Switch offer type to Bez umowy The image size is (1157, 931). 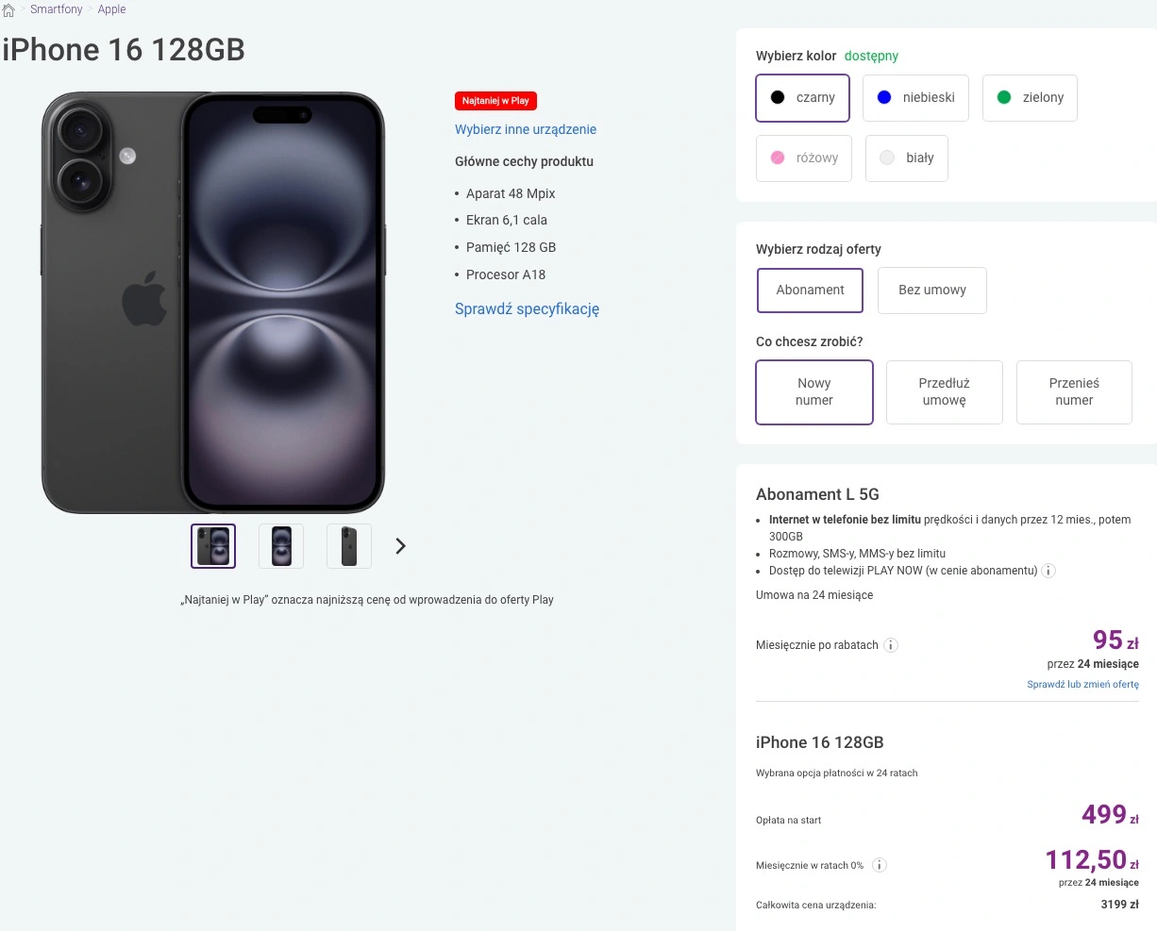[932, 290]
